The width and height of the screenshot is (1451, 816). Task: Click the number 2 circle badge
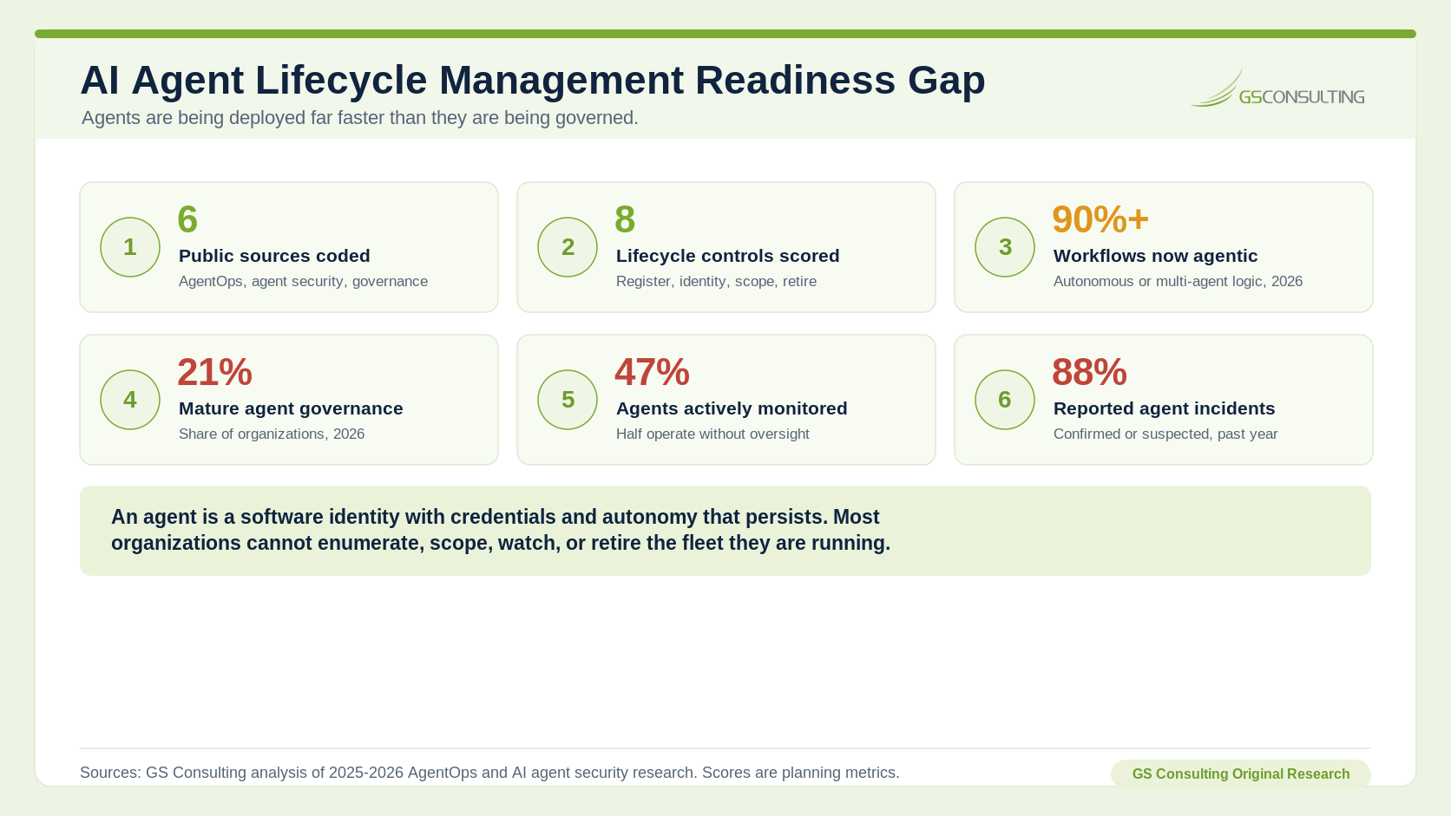click(x=568, y=247)
